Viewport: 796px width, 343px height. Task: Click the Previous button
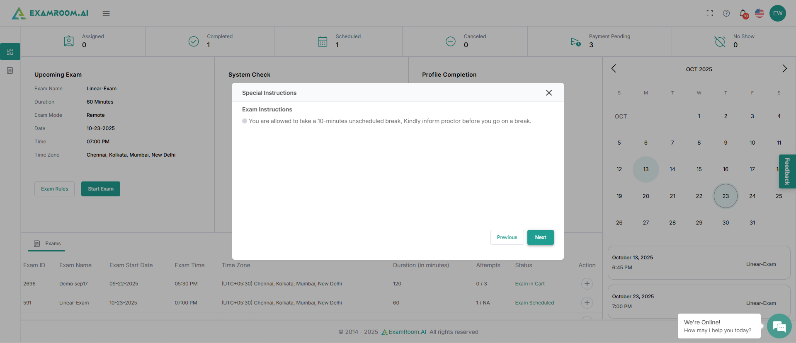[x=507, y=237]
